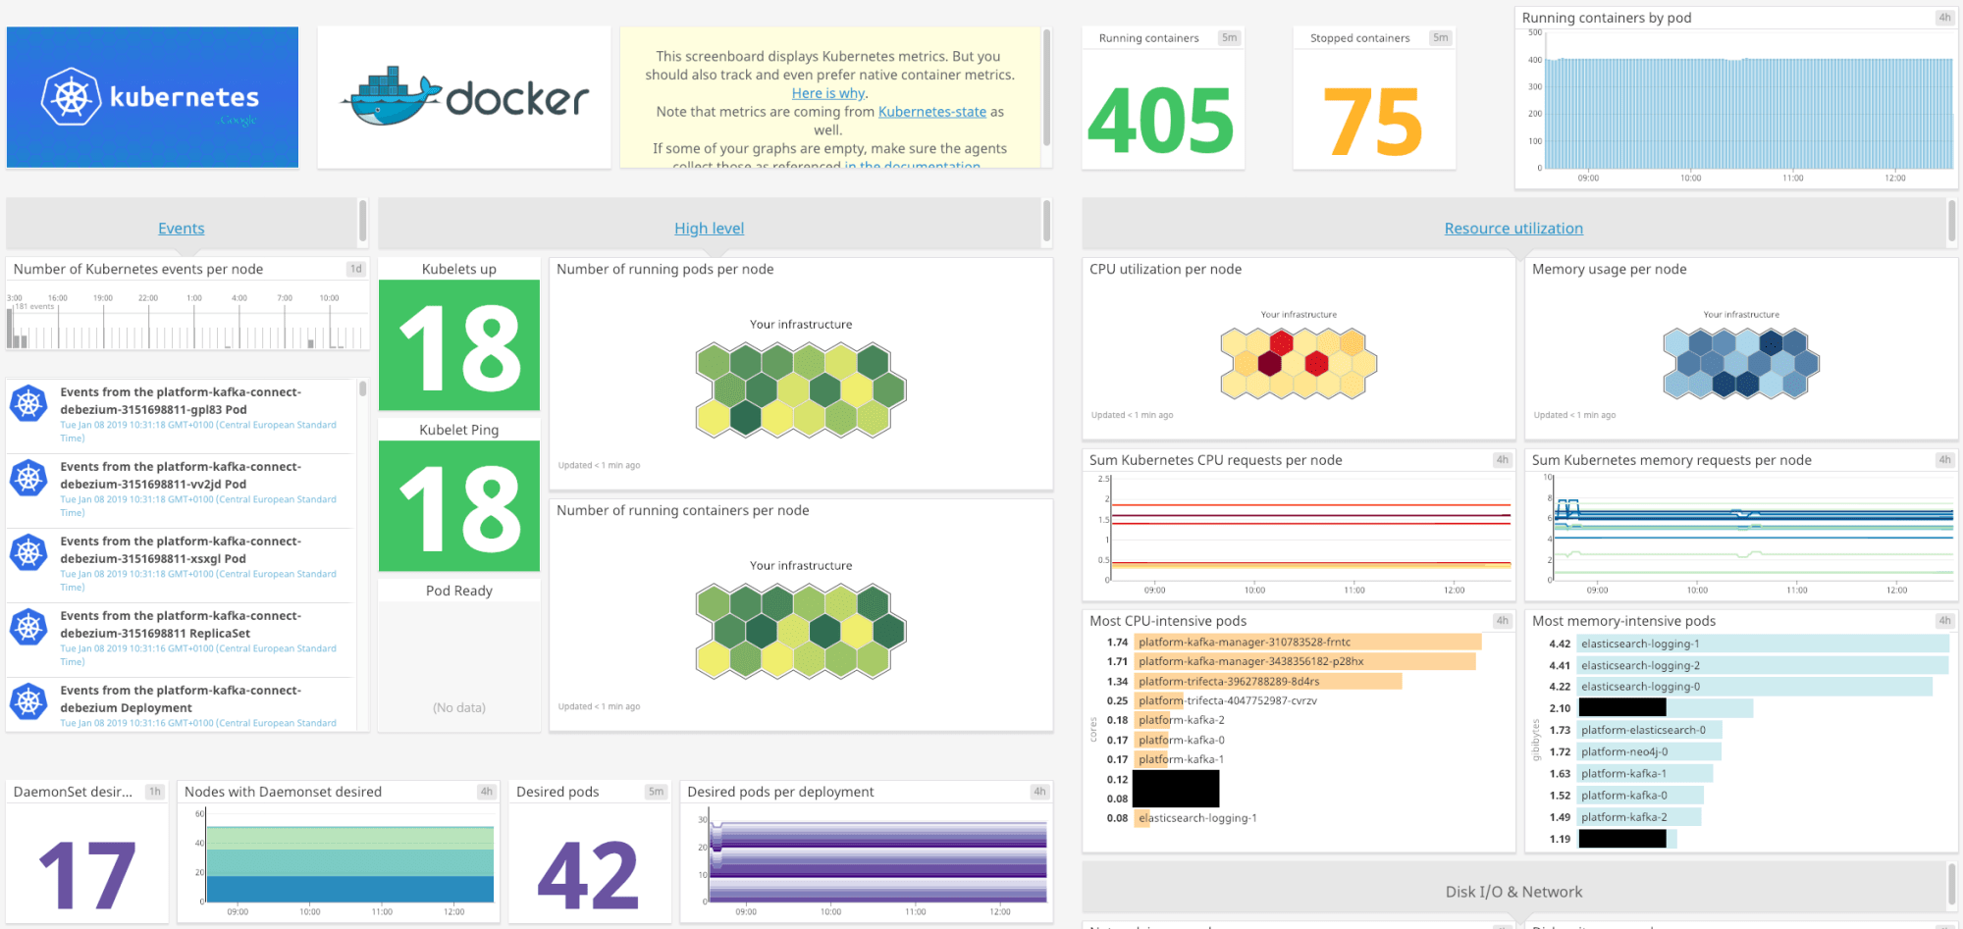Viewport: 1963px width, 929px height.
Task: Click the Desired pods 42 value
Action: pos(589,875)
